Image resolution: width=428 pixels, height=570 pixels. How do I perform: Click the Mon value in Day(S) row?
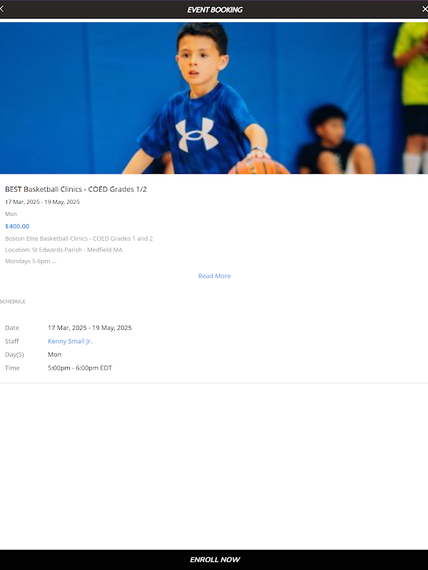[55, 354]
